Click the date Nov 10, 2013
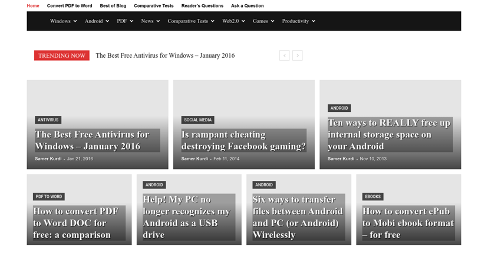Screen dimensions: 488x274 click(x=373, y=159)
